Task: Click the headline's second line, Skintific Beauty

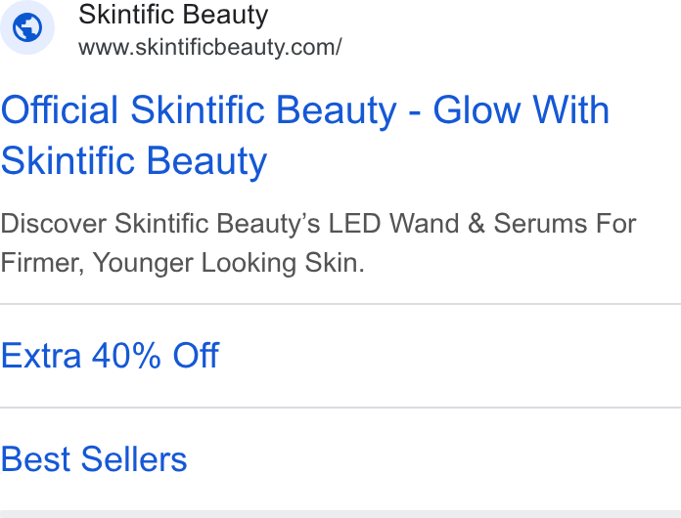Action: coord(134,161)
